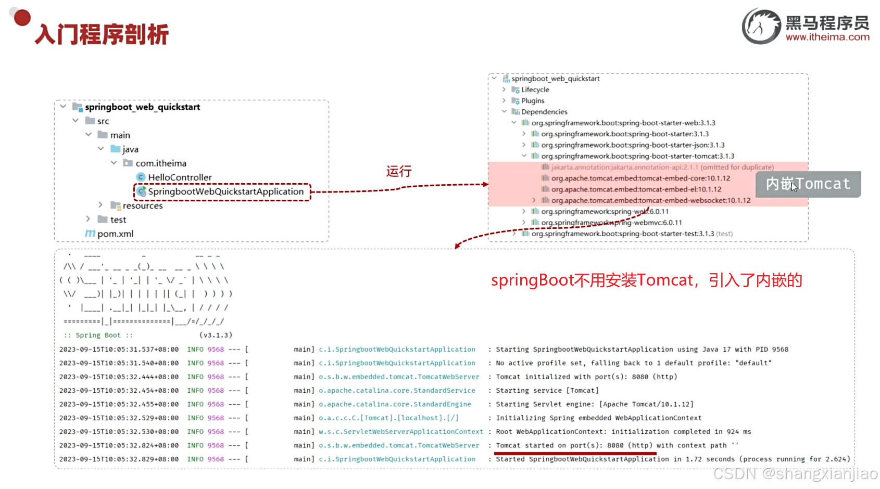Collapse the src folder node

coord(76,121)
